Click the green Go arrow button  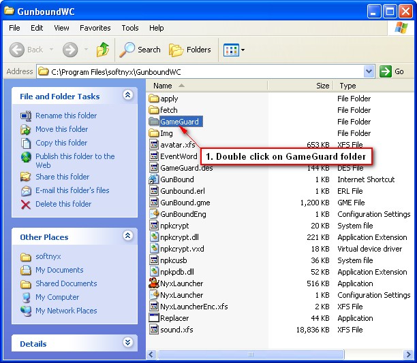(x=386, y=71)
